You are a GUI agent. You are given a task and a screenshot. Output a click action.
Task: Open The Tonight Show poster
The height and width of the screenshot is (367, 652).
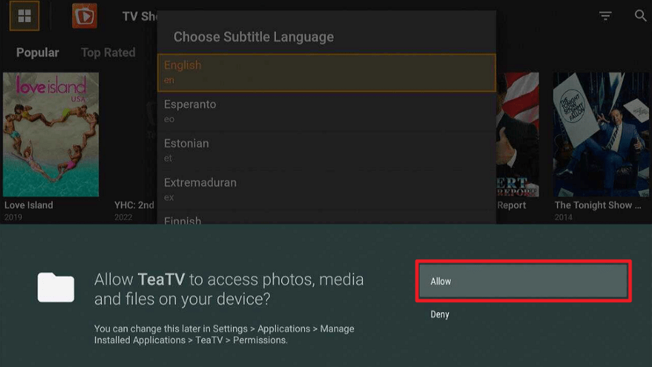(x=601, y=134)
